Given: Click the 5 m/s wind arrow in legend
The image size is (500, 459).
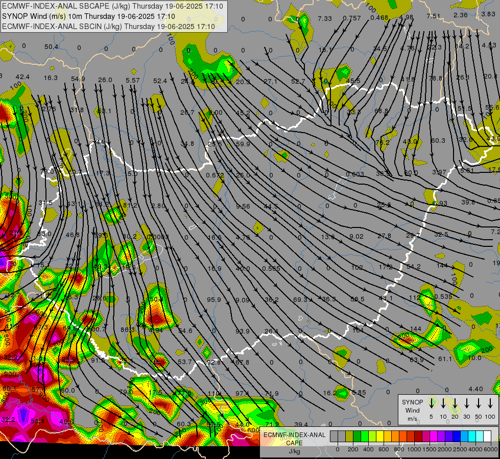Looking at the screenshot, I should pos(431,403).
